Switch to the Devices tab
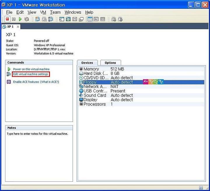 pos(87,63)
